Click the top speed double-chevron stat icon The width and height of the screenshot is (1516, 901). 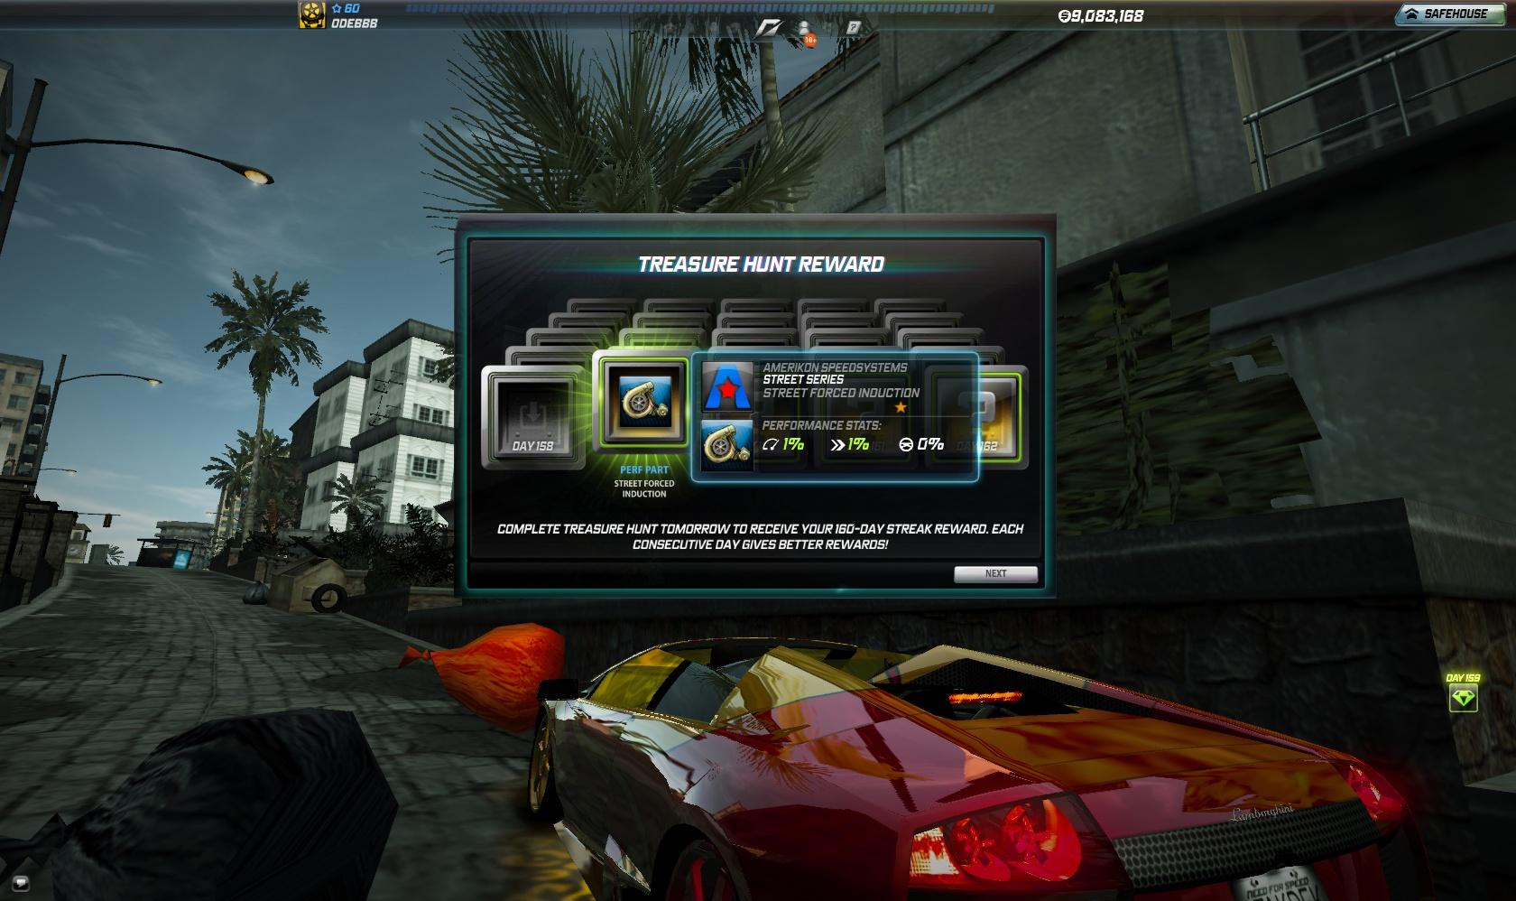pos(838,444)
